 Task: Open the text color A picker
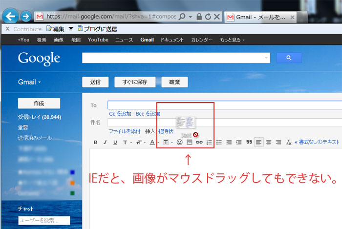tap(154, 142)
